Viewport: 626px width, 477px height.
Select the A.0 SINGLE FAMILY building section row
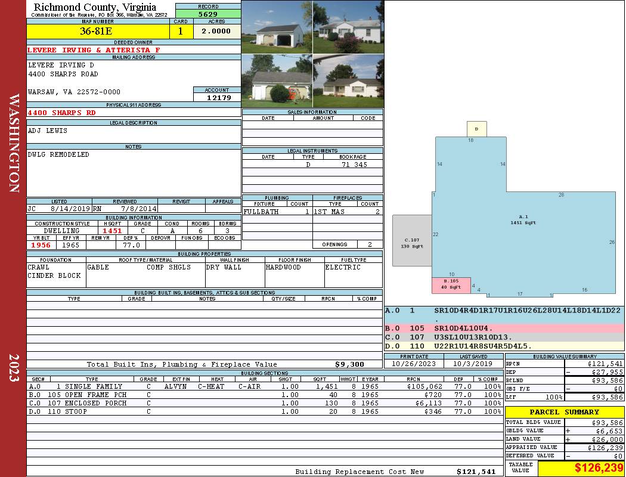tap(264, 386)
